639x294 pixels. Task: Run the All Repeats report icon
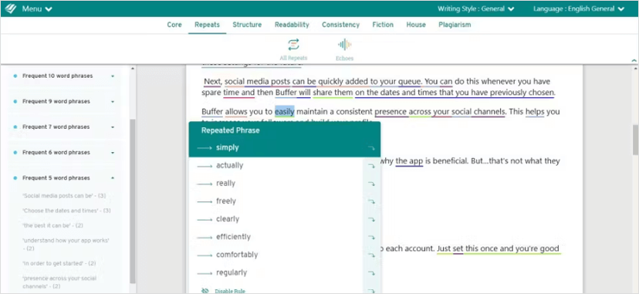click(293, 45)
